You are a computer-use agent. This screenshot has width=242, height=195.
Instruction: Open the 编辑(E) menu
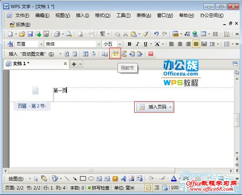[x=42, y=15]
